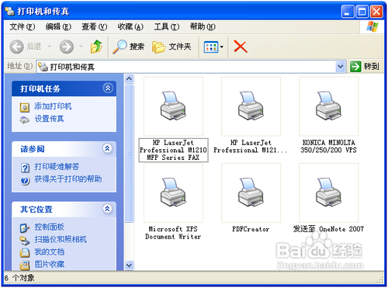Open the 我的文档 link
Screen dimensions: 388x288
point(50,252)
